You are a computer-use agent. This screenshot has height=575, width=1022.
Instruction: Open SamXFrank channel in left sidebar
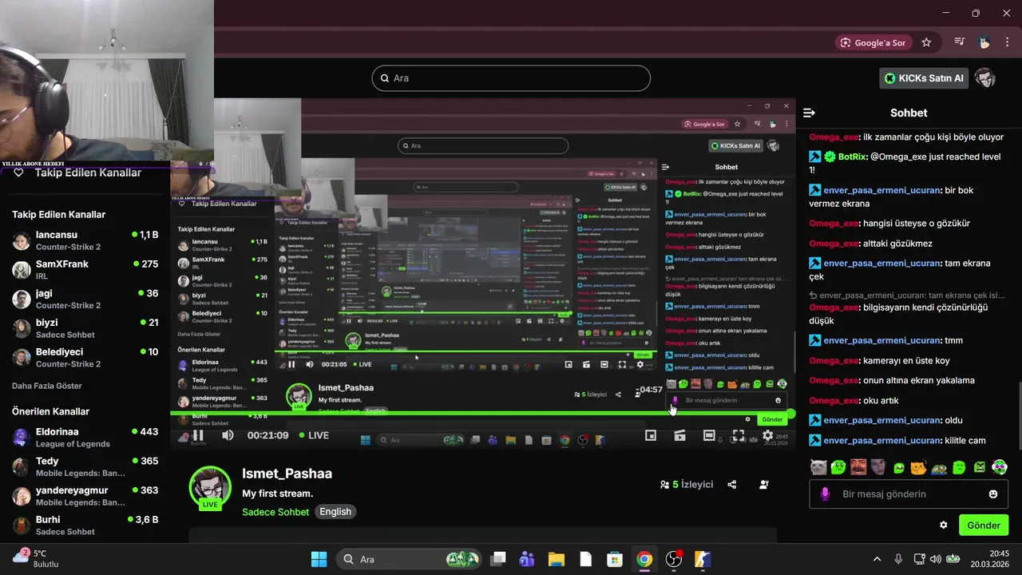(x=85, y=269)
